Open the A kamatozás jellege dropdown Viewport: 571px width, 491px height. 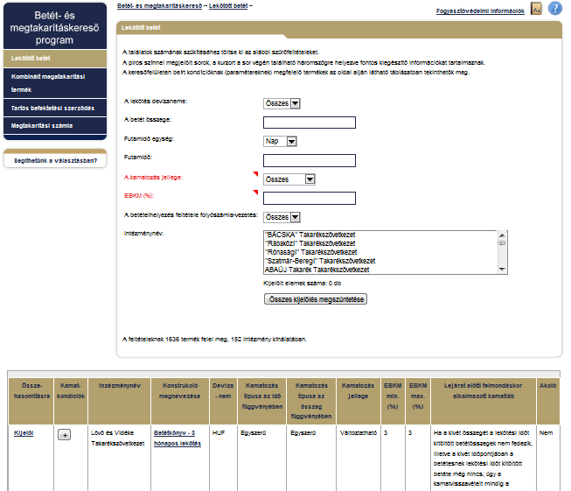coord(289,179)
